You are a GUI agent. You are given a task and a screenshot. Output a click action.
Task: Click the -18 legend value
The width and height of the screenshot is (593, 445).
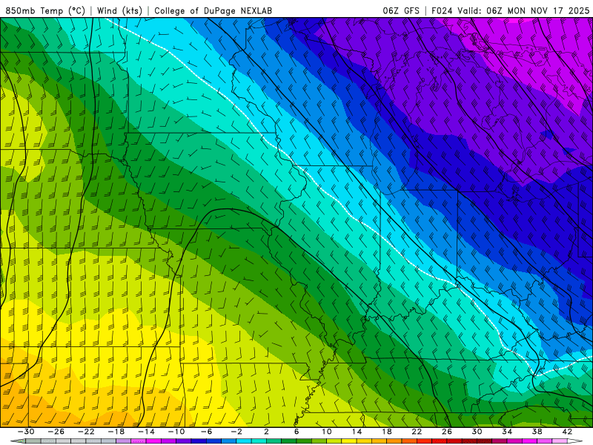pyautogui.click(x=116, y=432)
